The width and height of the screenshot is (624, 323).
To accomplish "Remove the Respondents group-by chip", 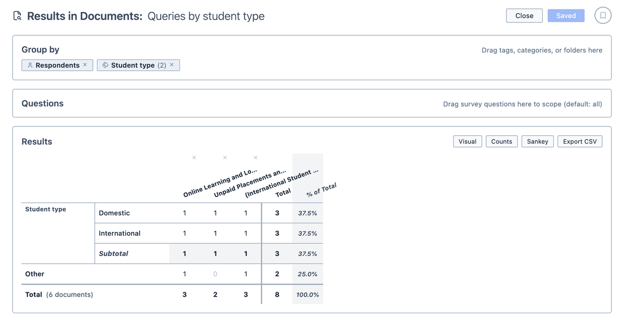I will click(85, 65).
